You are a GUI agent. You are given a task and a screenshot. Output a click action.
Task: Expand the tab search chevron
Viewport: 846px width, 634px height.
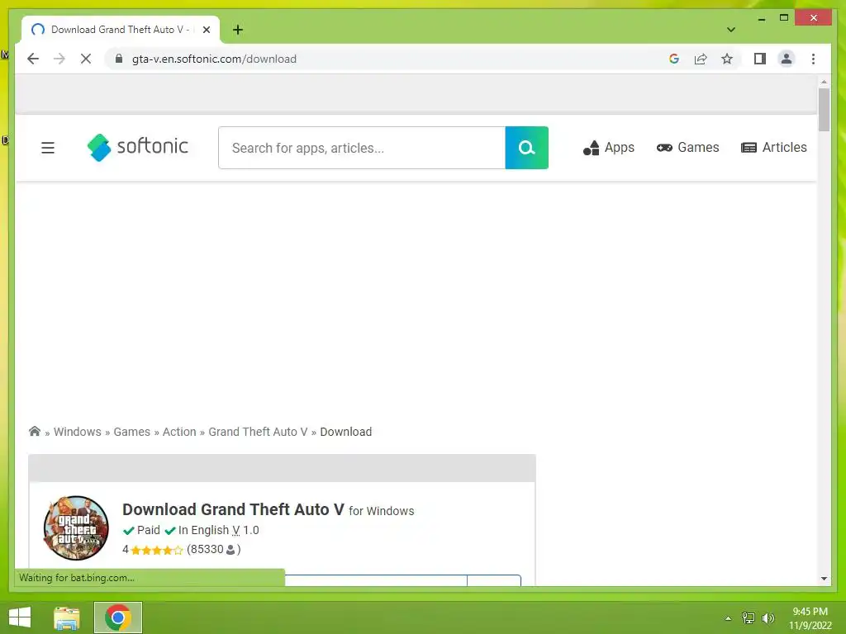(730, 30)
